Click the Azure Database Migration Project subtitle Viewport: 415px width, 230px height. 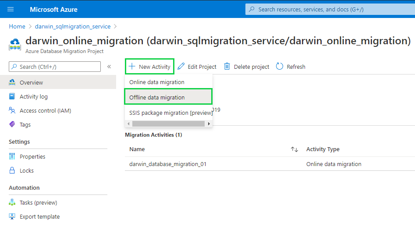click(x=64, y=51)
